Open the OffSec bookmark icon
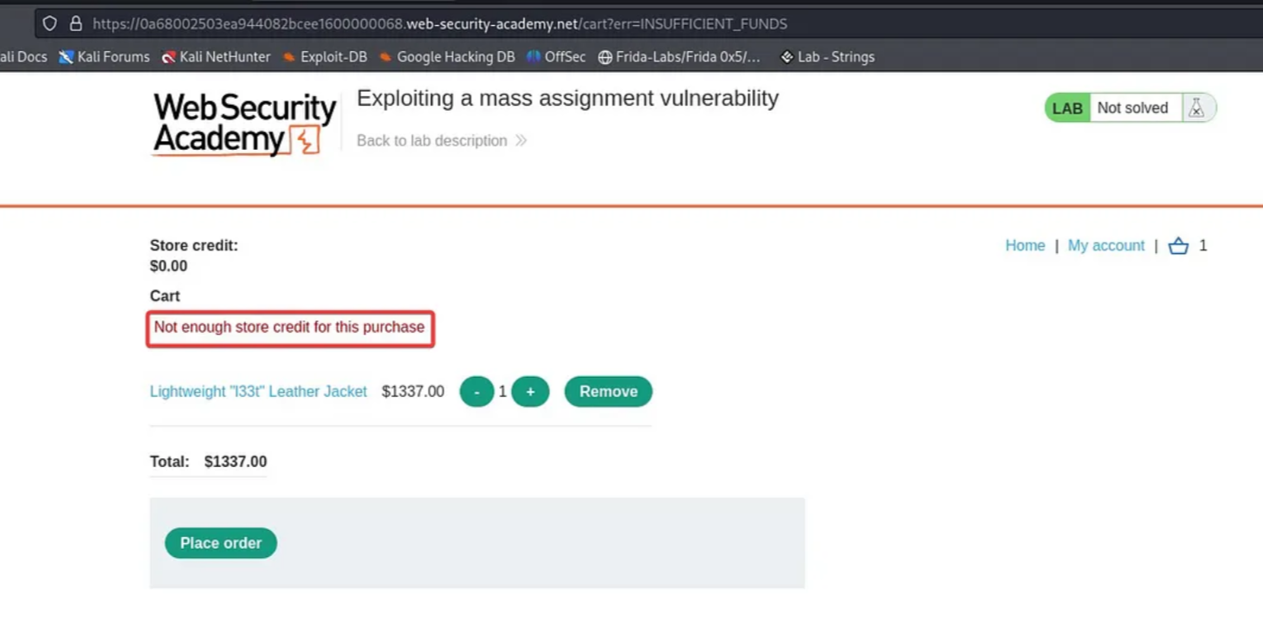 coord(532,57)
